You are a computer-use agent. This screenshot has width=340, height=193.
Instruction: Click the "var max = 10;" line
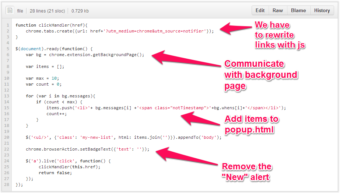(x=42, y=78)
